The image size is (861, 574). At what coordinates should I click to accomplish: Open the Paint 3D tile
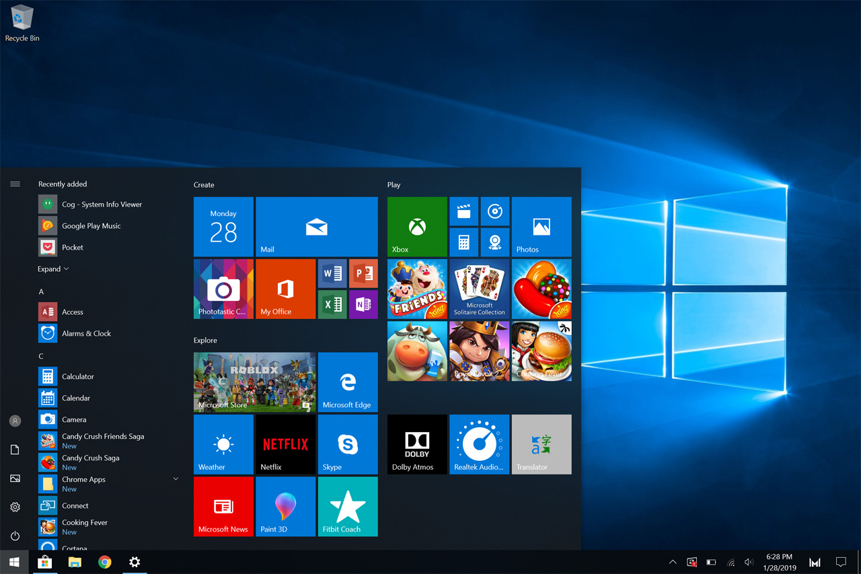pyautogui.click(x=285, y=506)
